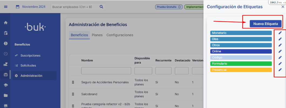The width and height of the screenshot is (286, 108).
Task: Click the calendar icon beside Noviembre 2024
Action: click(18, 7)
